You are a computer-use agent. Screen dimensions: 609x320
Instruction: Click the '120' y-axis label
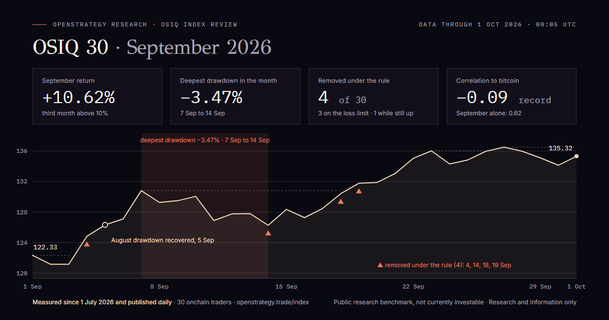(22, 273)
